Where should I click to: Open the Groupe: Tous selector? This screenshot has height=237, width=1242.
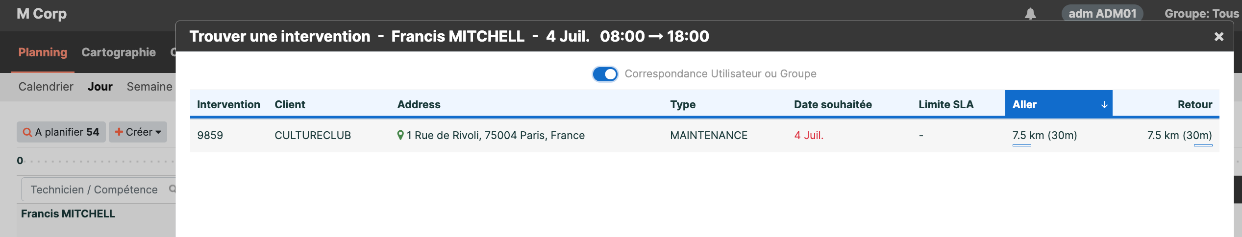[x=1202, y=14]
